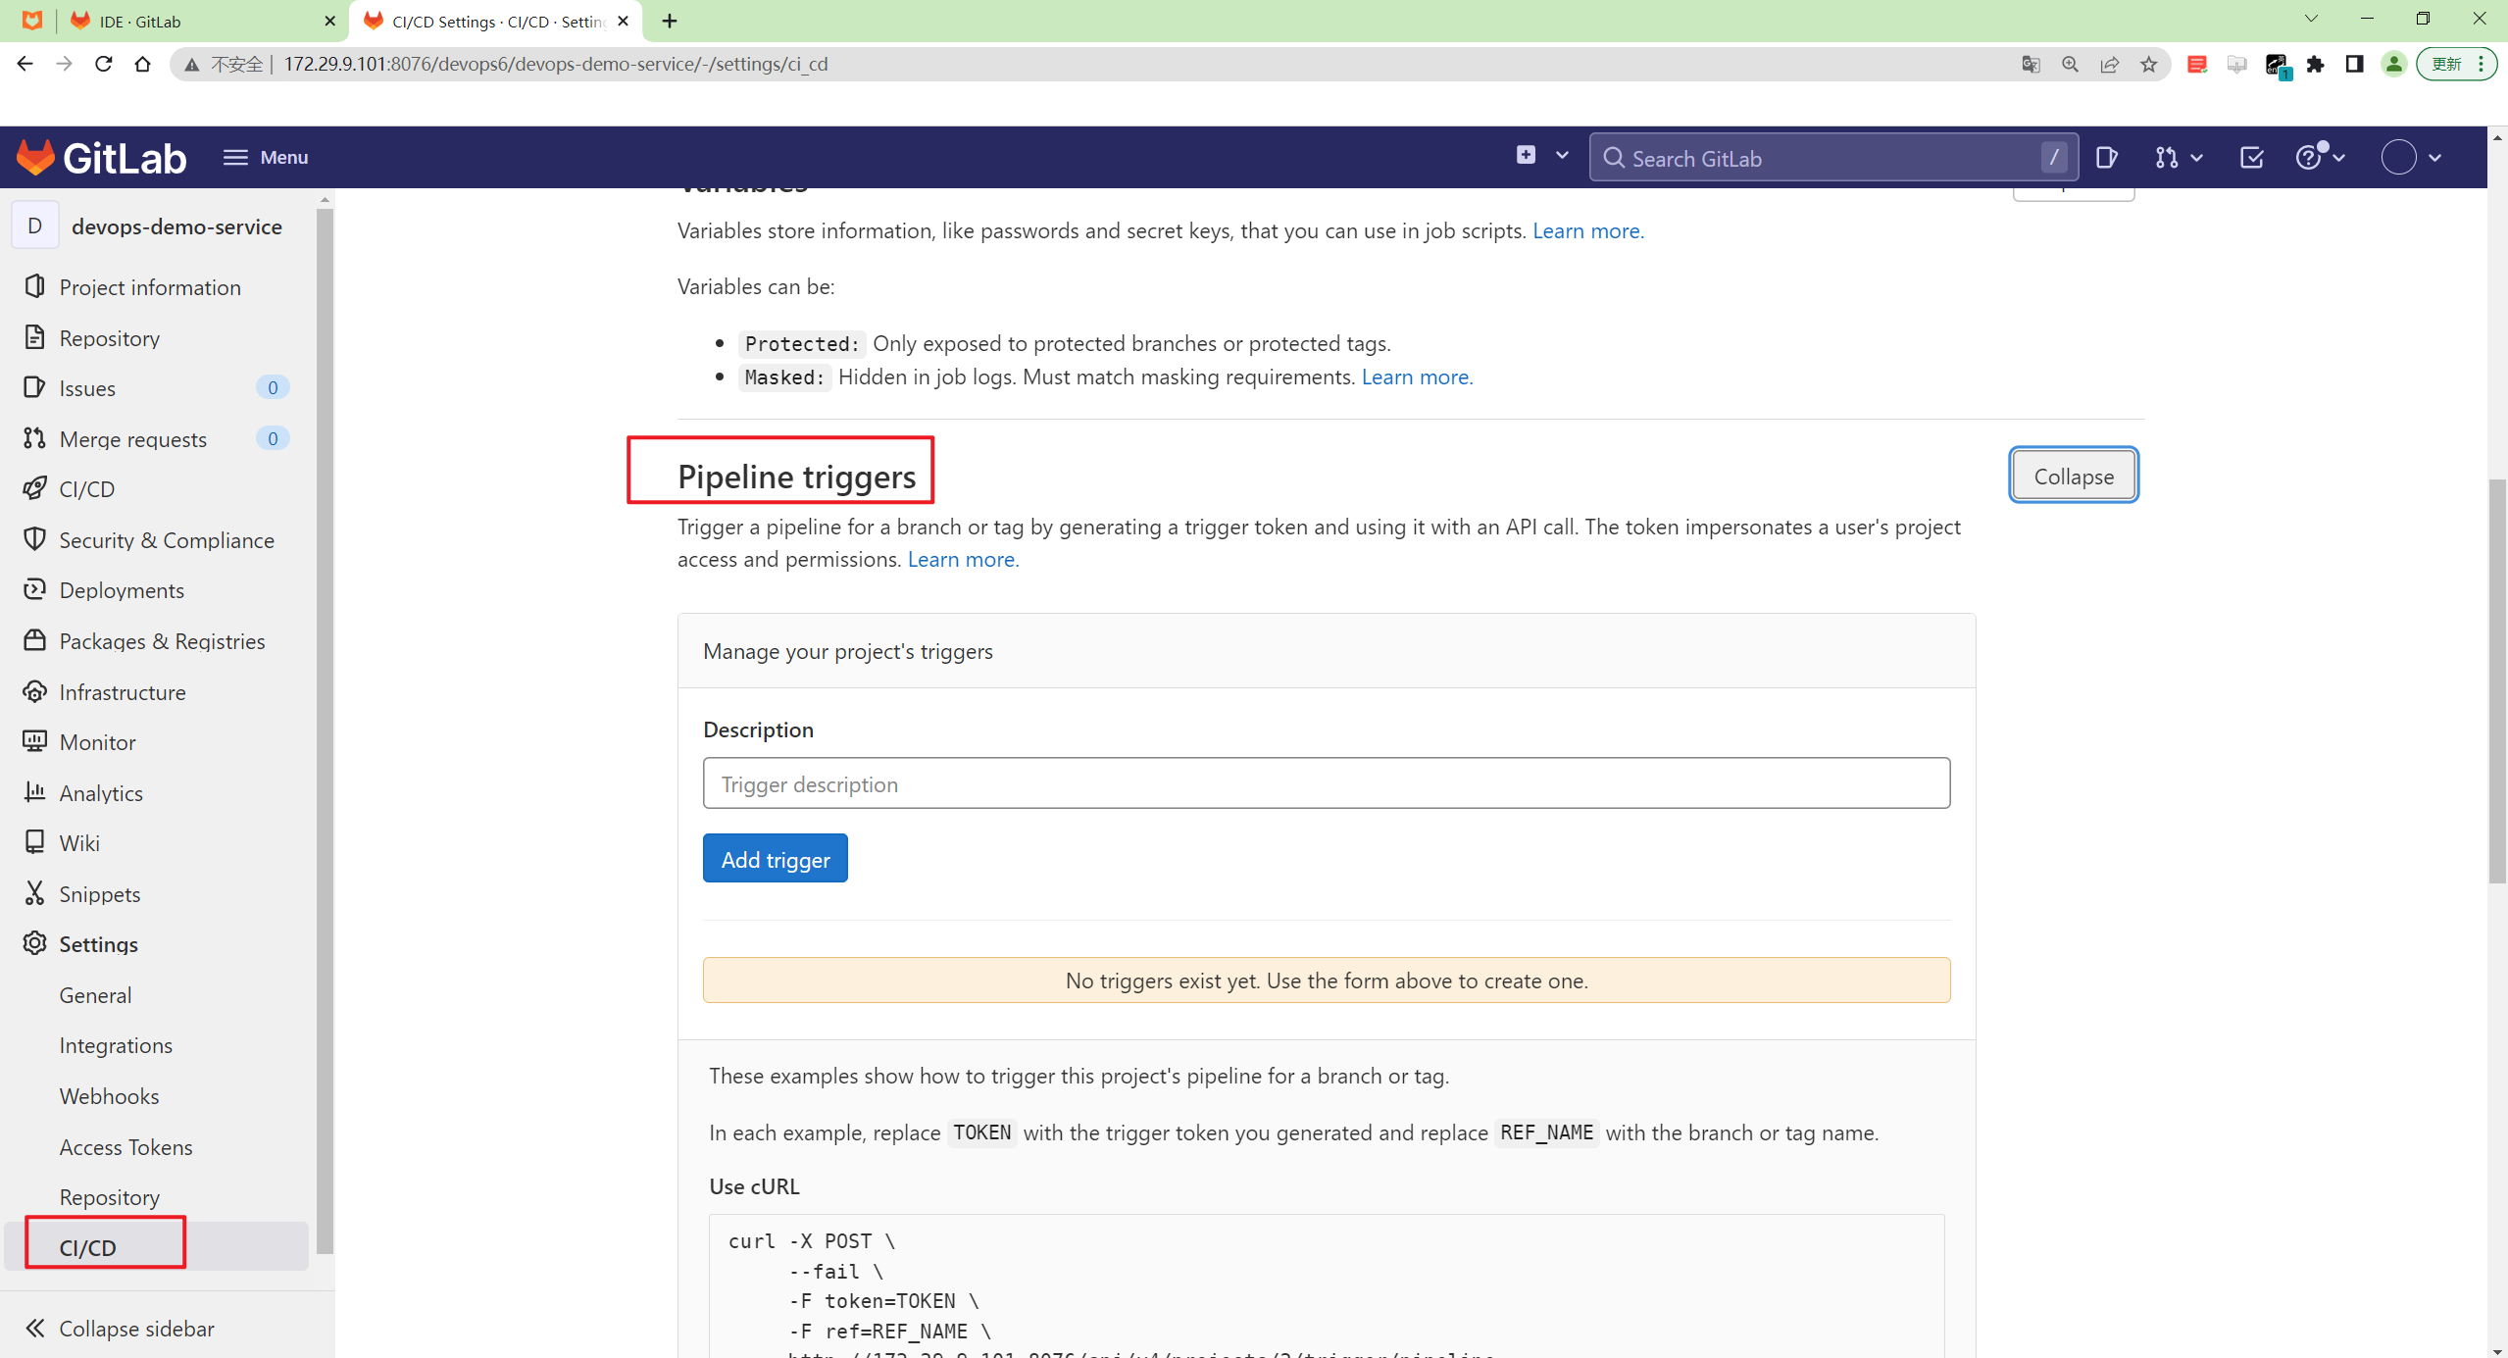2508x1358 pixels.
Task: Click the create new plus icon
Action: (1526, 155)
